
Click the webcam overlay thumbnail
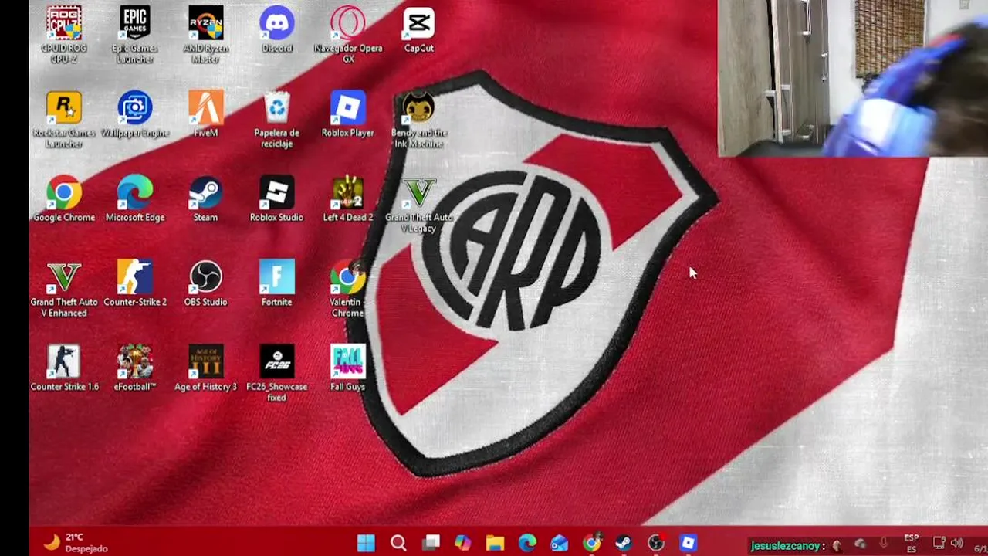(x=853, y=78)
